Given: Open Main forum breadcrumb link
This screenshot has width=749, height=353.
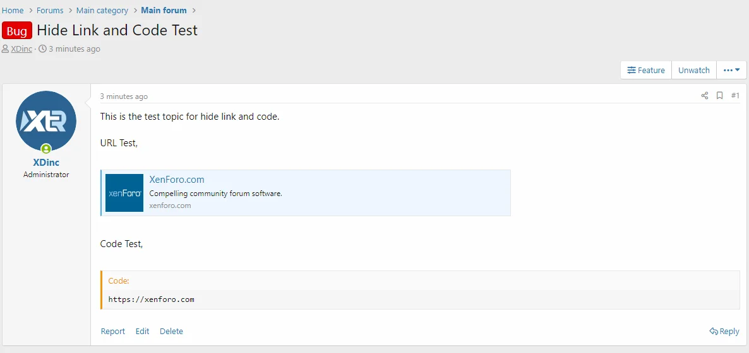Looking at the screenshot, I should (164, 11).
